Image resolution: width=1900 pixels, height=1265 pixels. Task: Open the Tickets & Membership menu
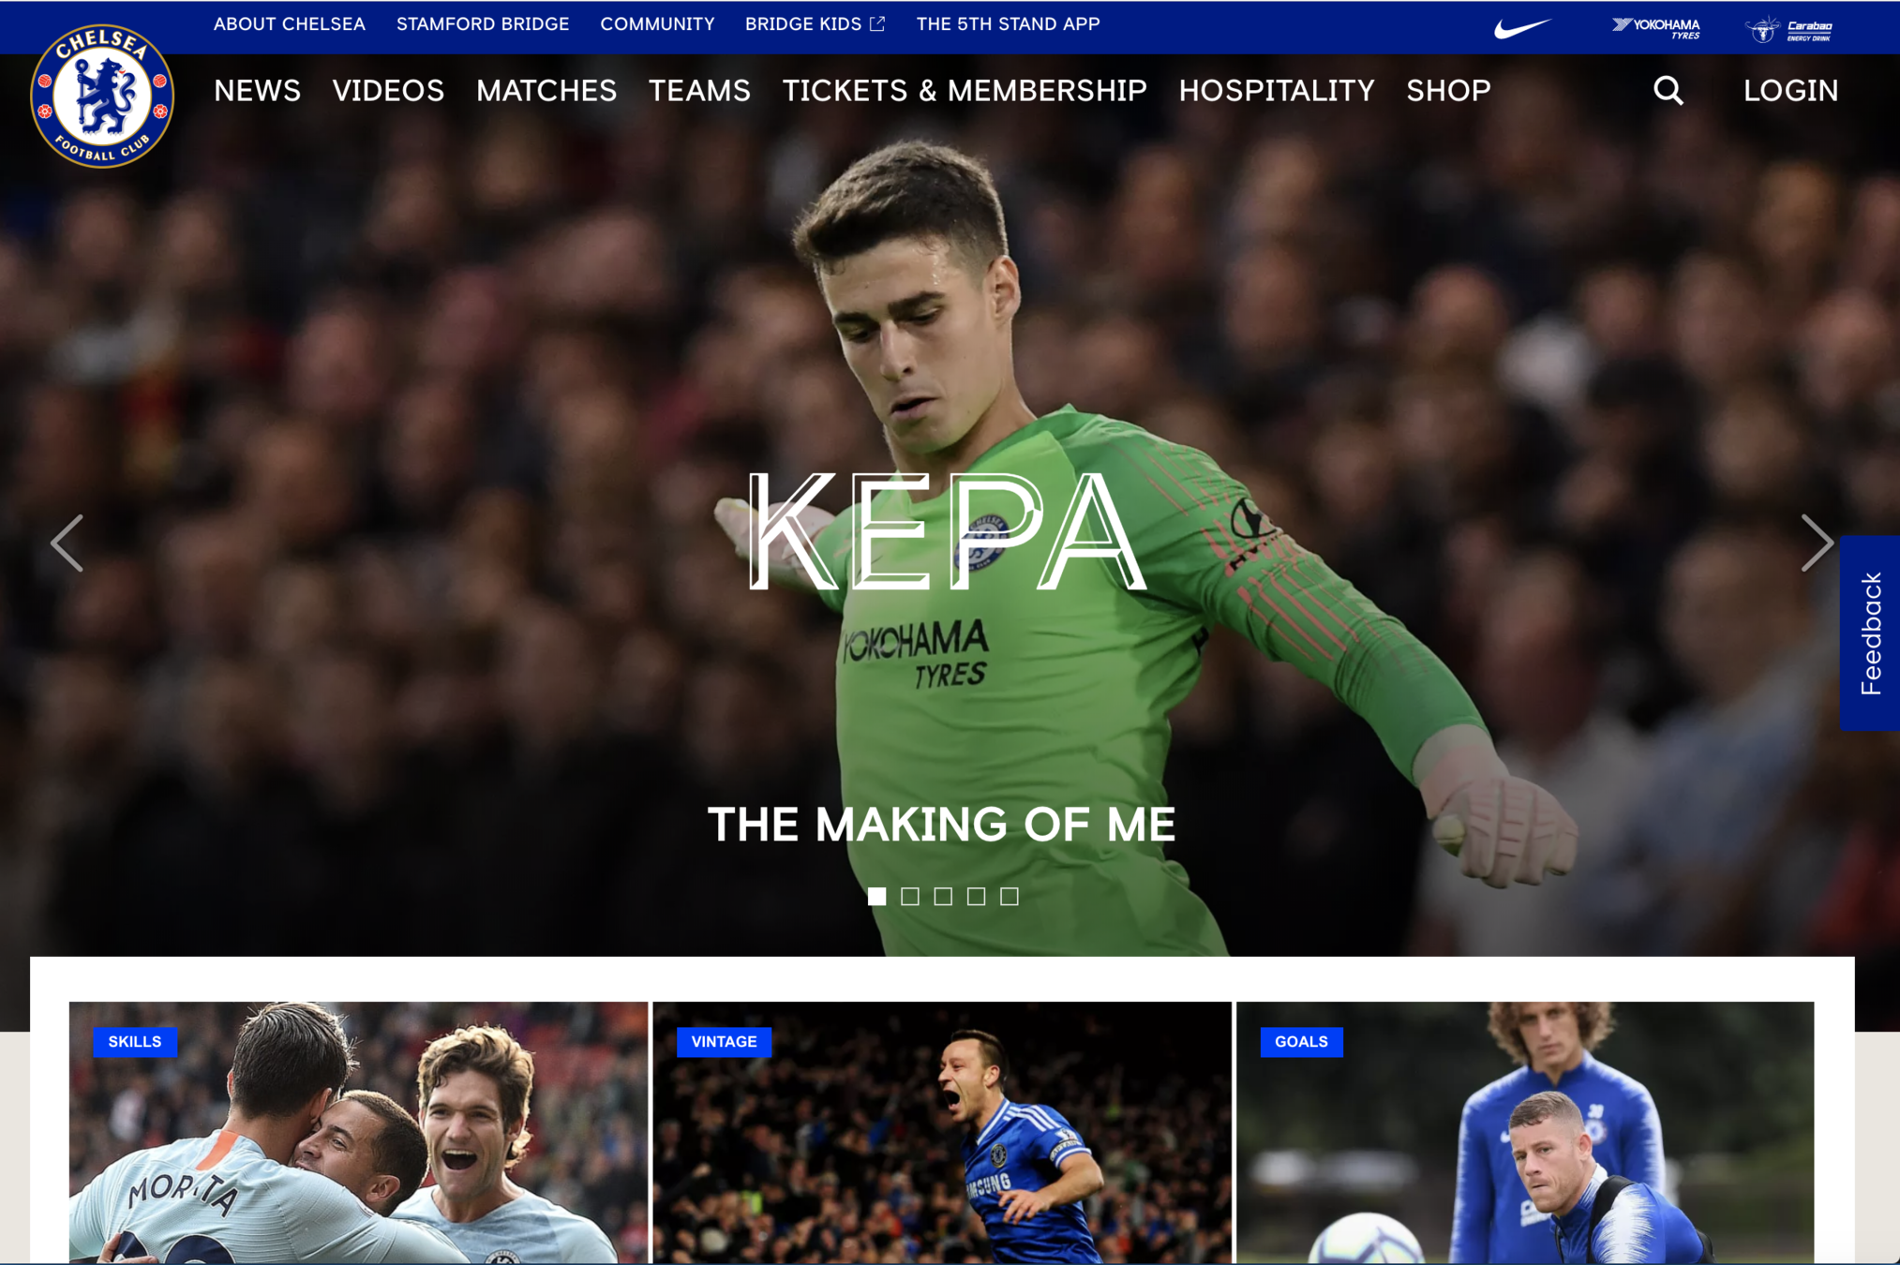pos(965,91)
